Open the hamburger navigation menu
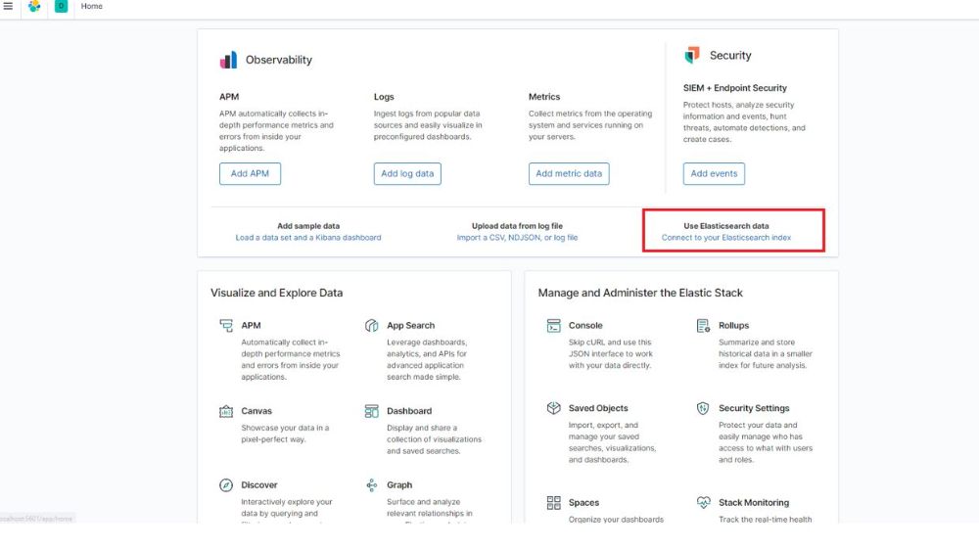This screenshot has width=979, height=550. [x=8, y=6]
